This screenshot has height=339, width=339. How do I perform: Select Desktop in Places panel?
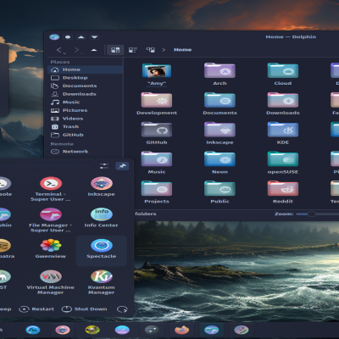(x=86, y=78)
